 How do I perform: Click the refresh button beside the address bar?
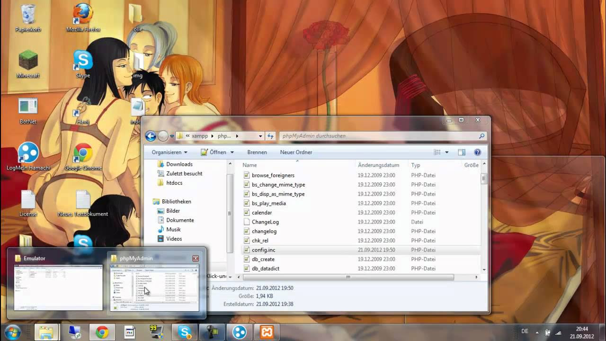pyautogui.click(x=270, y=136)
